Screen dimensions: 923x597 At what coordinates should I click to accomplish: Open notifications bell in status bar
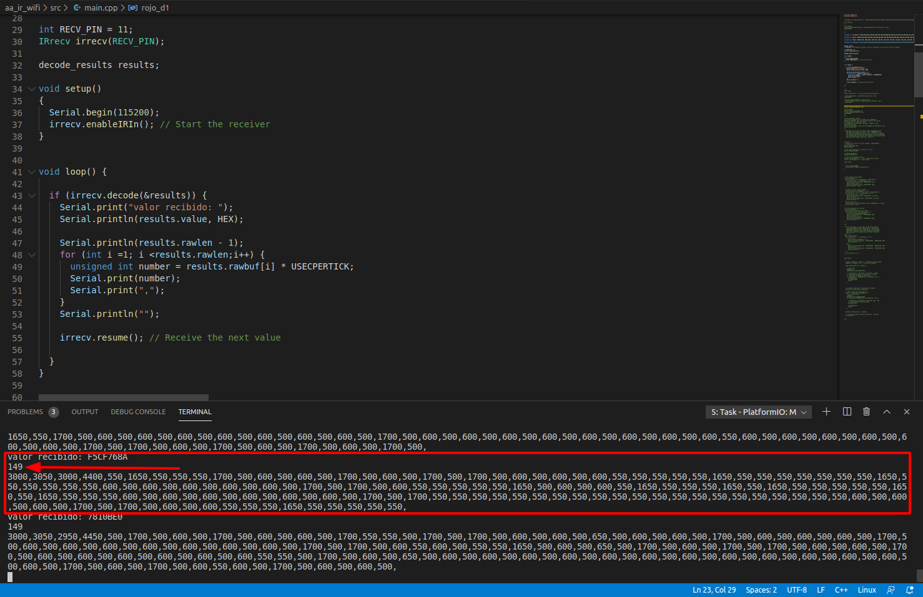coord(910,590)
